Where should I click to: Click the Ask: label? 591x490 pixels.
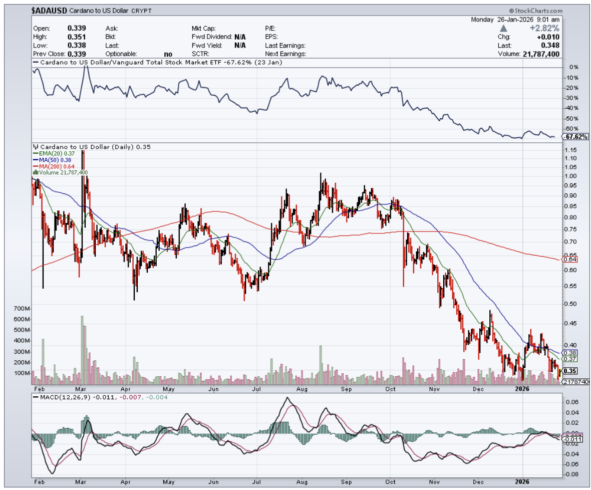[x=112, y=28]
